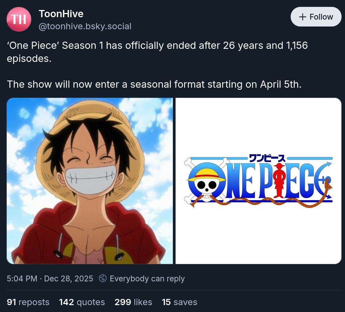Click the "Everybody can reply" label
Screen dimensions: 345x312
click(147, 278)
